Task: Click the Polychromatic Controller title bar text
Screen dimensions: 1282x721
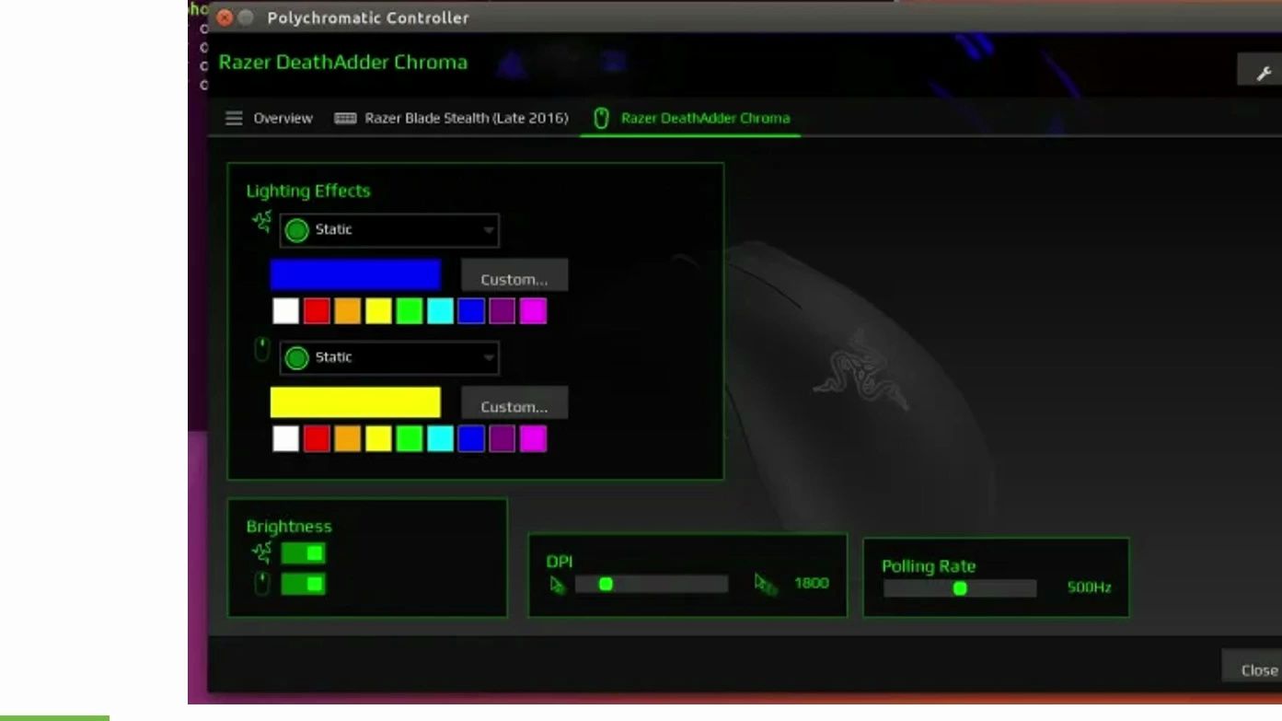Action: (368, 17)
